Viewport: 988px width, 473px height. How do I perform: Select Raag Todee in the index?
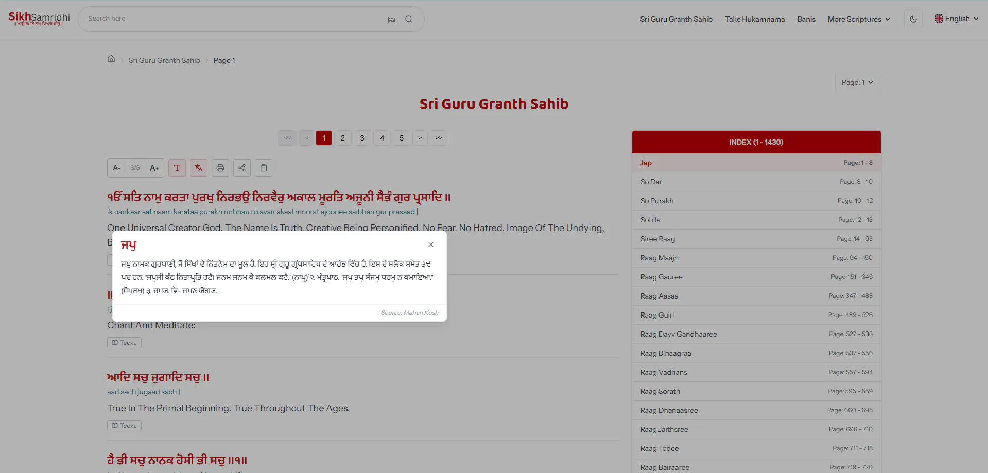[756, 448]
